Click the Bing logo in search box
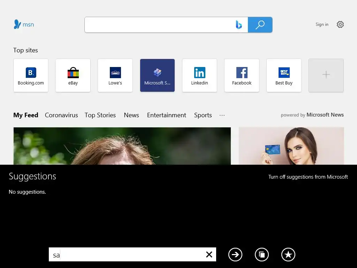The width and height of the screenshot is (357, 268). [x=238, y=25]
